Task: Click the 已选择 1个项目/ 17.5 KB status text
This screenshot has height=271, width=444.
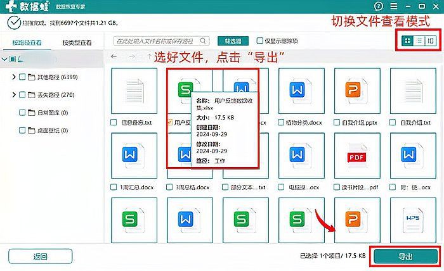Action: pos(333,256)
